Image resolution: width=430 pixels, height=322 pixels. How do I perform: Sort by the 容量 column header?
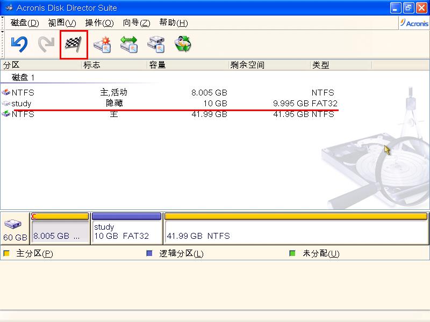[x=188, y=65]
